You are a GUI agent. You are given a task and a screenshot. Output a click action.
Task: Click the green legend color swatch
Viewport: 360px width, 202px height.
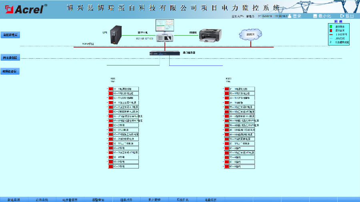tap(331, 27)
